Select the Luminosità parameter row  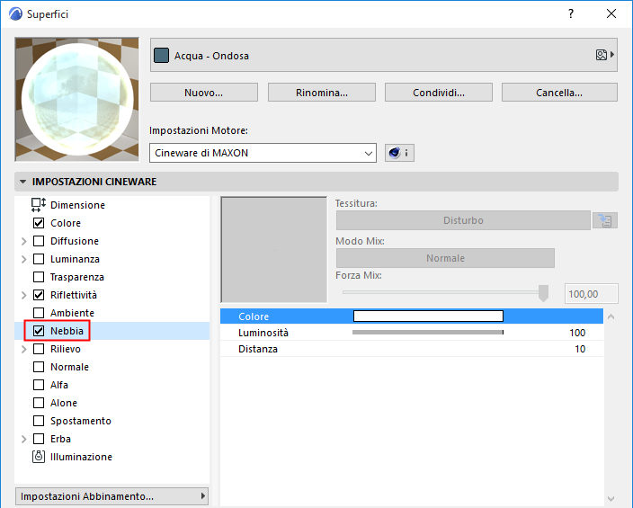tap(412, 333)
